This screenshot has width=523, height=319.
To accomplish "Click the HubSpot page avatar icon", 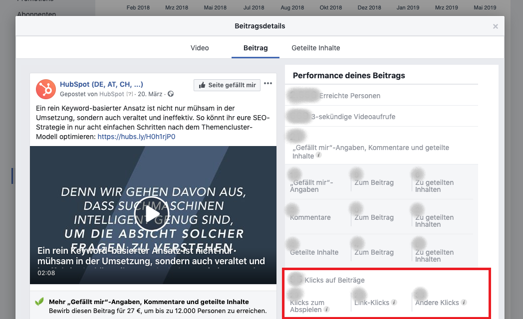I will [46, 89].
